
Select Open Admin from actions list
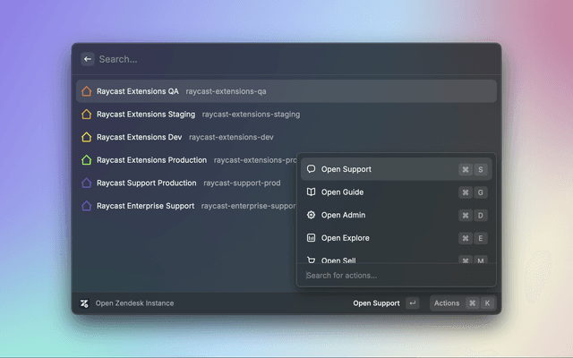point(376,216)
